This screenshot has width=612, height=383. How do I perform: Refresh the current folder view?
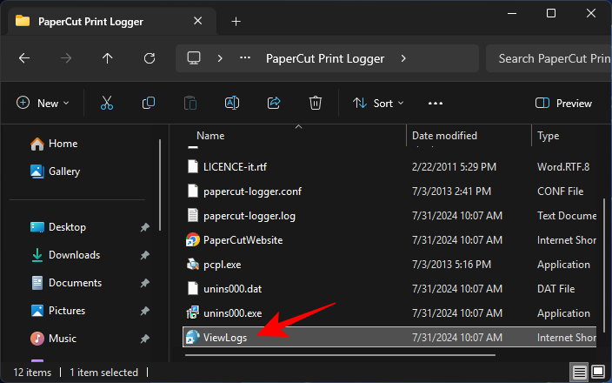point(150,58)
